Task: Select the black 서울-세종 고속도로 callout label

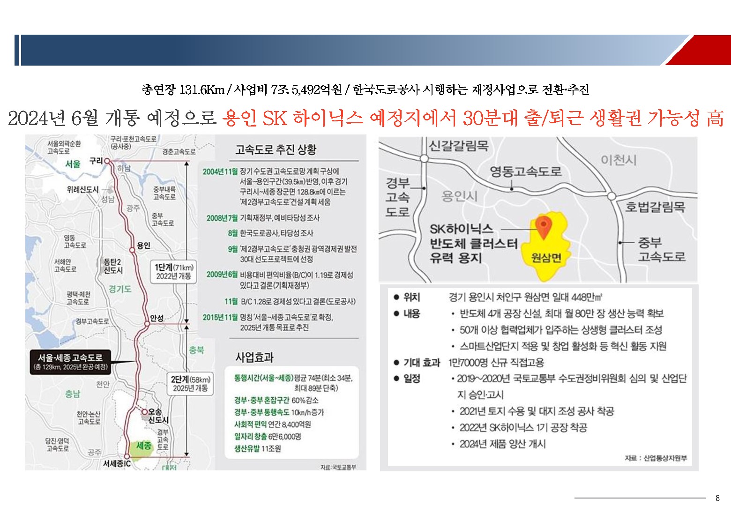Action: click(x=70, y=362)
